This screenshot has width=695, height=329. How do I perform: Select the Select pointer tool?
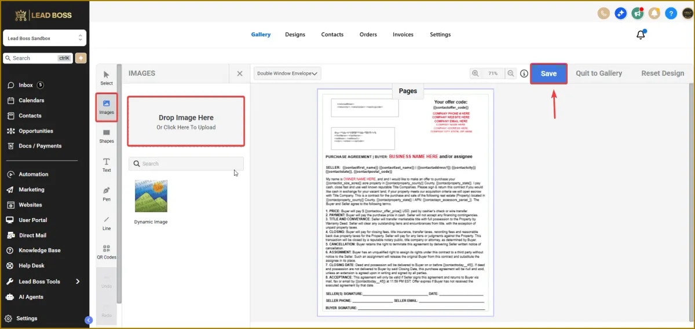click(x=107, y=78)
